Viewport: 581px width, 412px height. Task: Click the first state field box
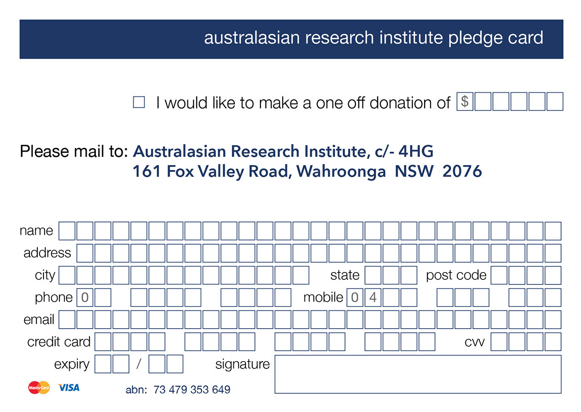(373, 275)
